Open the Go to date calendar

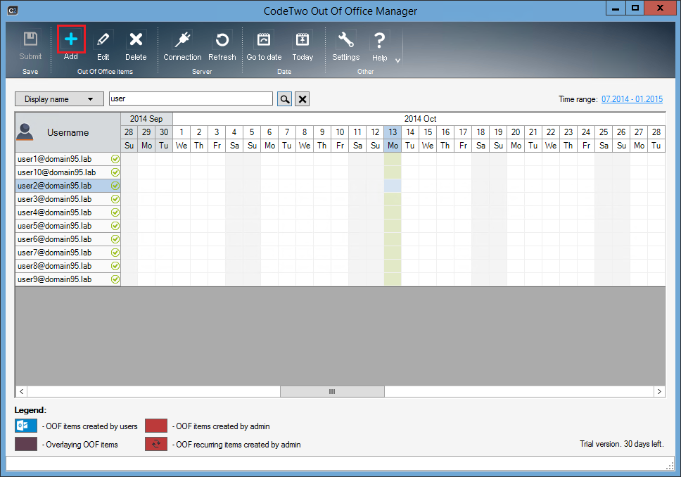tap(264, 45)
